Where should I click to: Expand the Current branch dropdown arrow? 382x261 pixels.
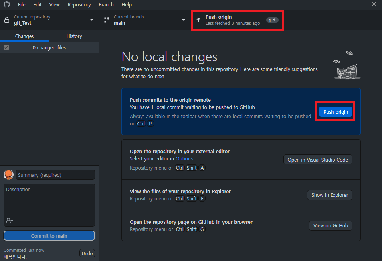click(184, 20)
